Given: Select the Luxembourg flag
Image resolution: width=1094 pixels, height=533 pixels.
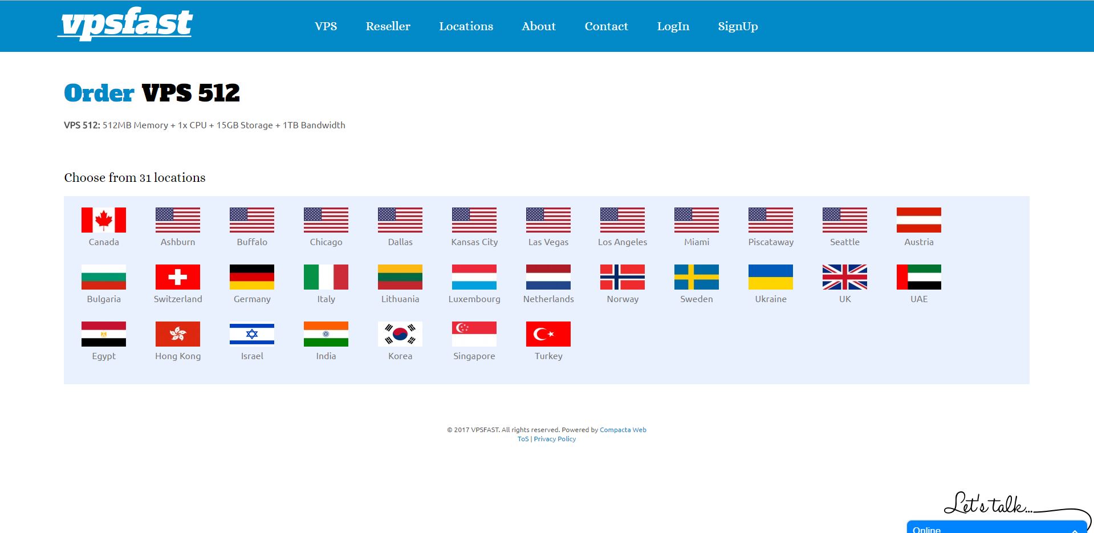Looking at the screenshot, I should point(474,277).
